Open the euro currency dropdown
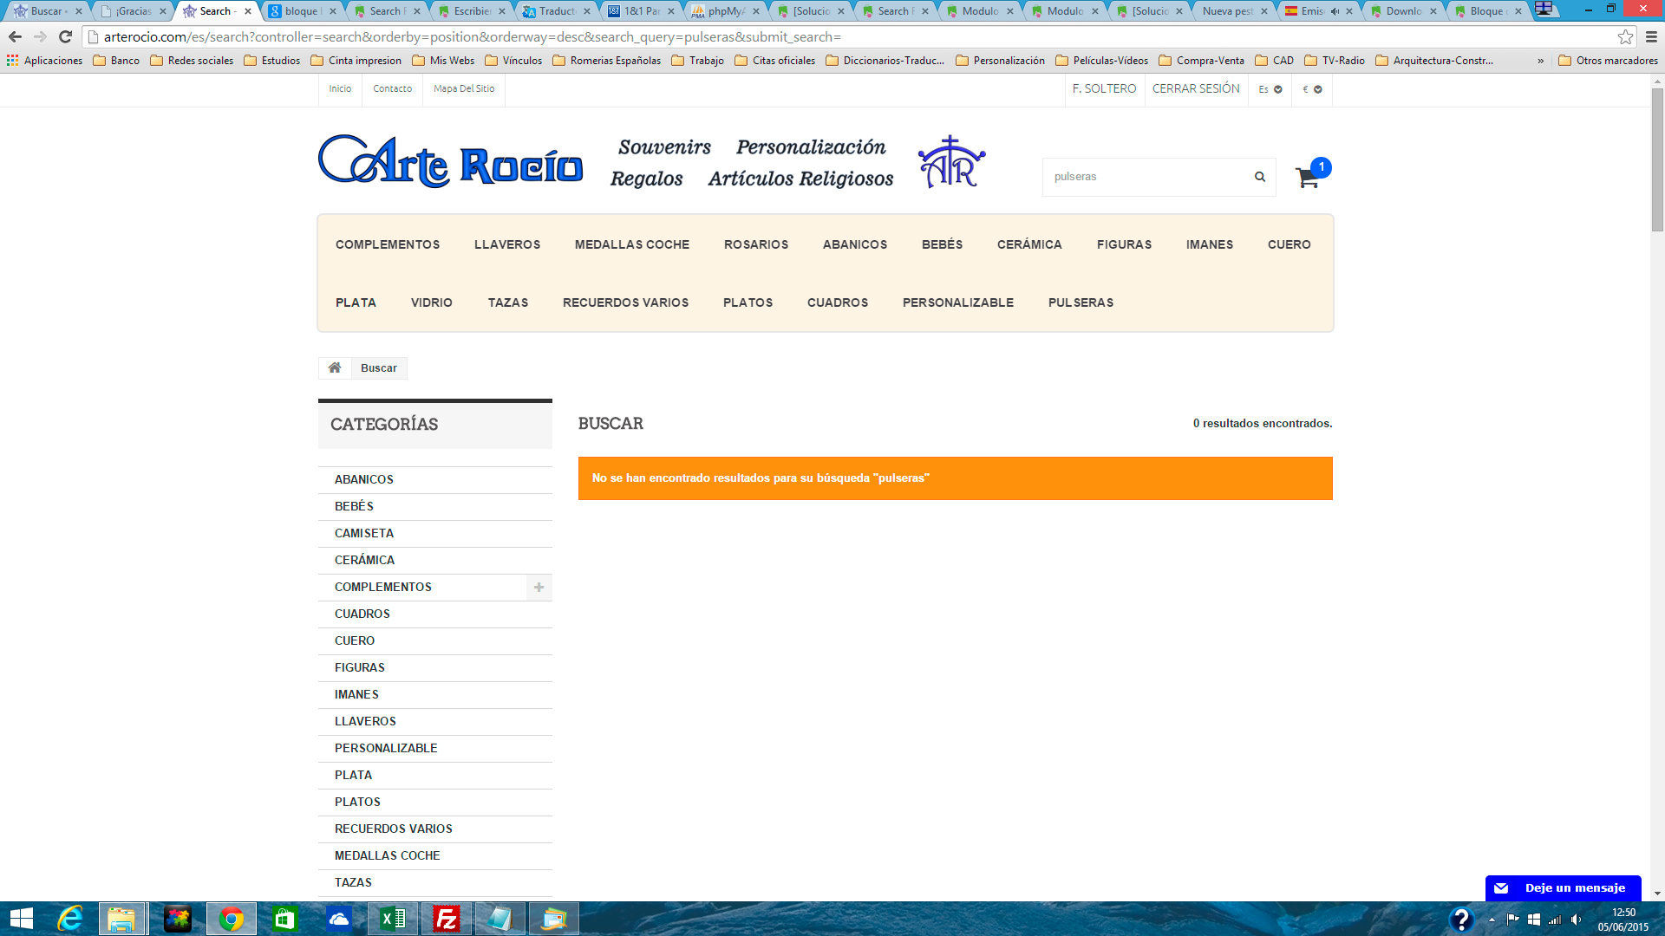 tap(1312, 89)
